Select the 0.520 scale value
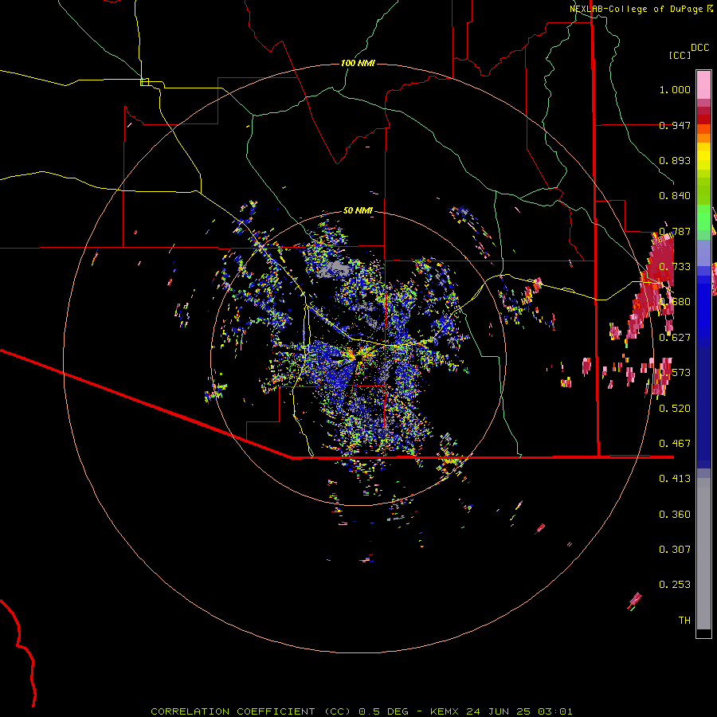This screenshot has width=717, height=717. [x=675, y=409]
